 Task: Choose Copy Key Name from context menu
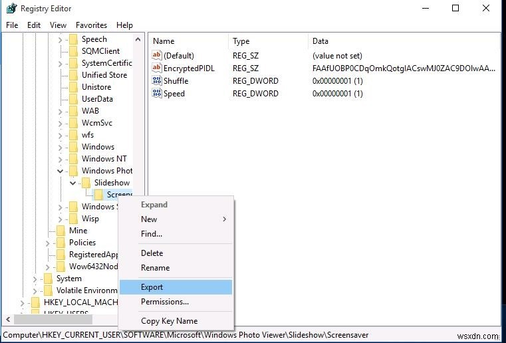(176, 321)
